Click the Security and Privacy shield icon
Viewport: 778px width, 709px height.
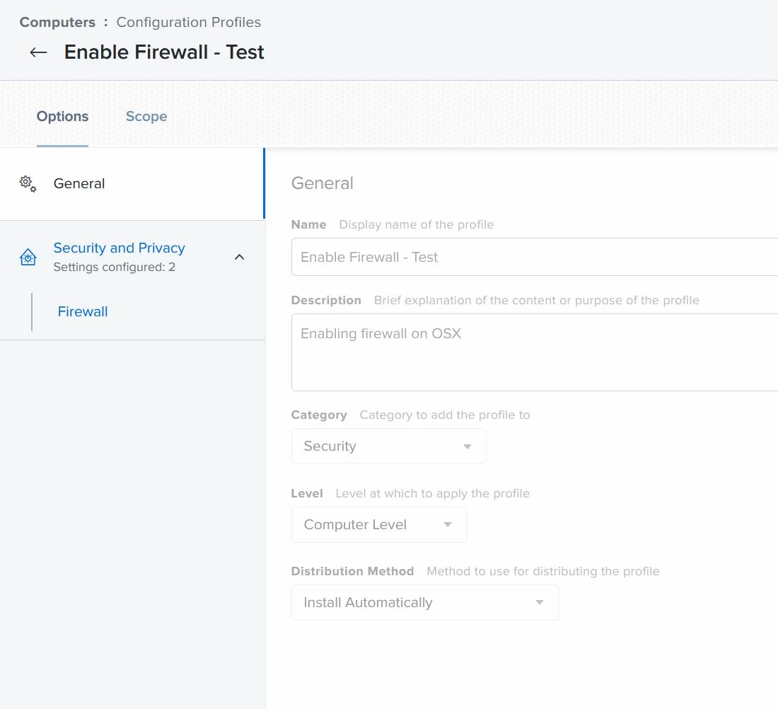tap(28, 257)
